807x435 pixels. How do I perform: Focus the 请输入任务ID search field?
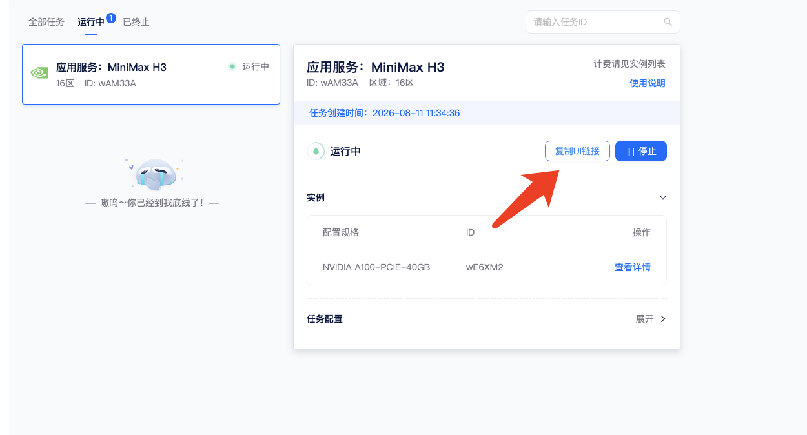click(x=603, y=22)
